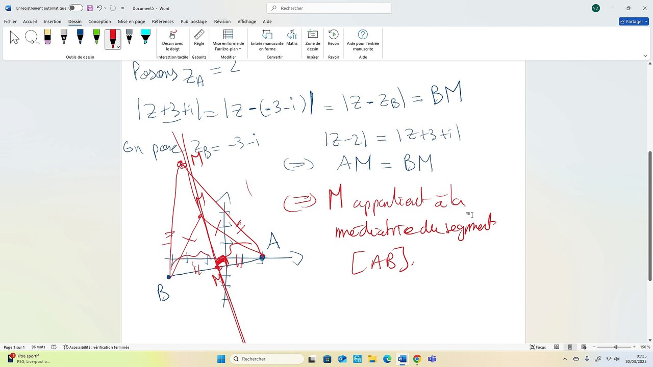Choose the dark blue pen
The image size is (653, 367).
pos(80,37)
